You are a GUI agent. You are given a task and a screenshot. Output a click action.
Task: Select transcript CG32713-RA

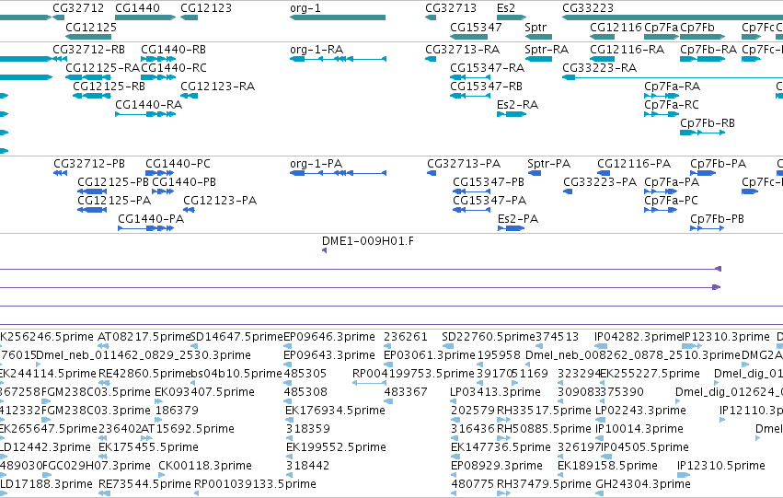coord(463,50)
